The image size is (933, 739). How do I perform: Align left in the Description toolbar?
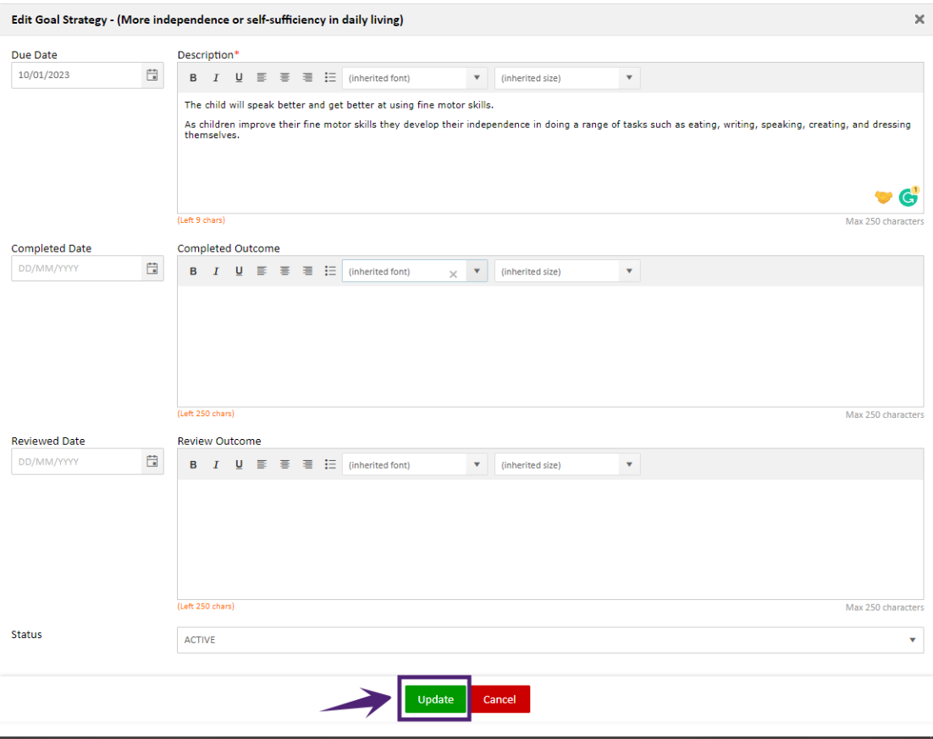262,77
